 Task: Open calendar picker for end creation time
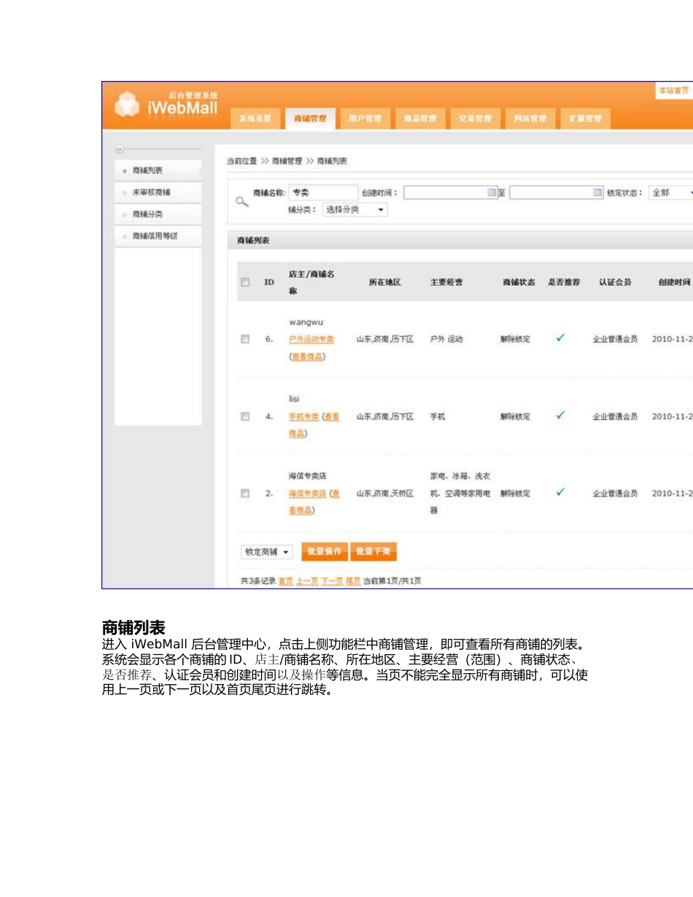597,193
